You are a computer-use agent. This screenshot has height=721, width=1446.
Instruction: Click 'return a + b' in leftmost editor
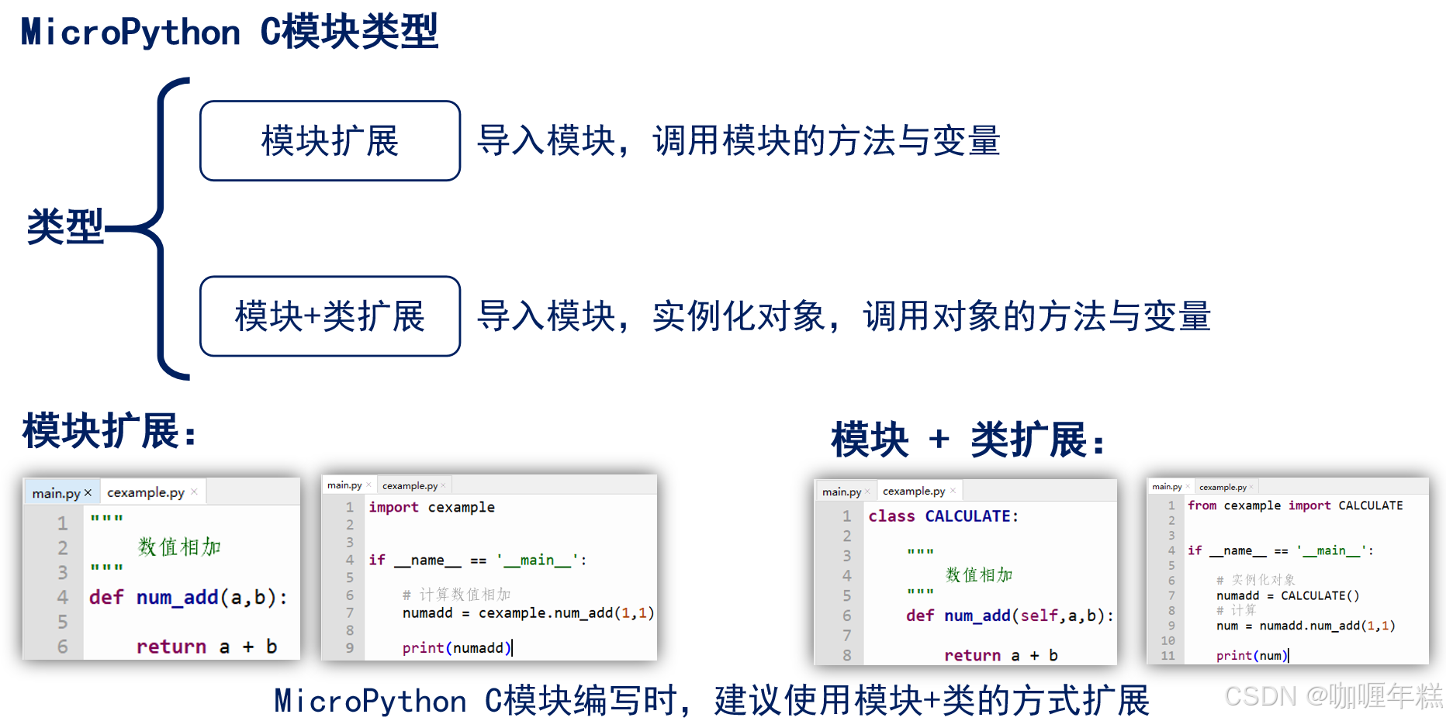point(206,646)
